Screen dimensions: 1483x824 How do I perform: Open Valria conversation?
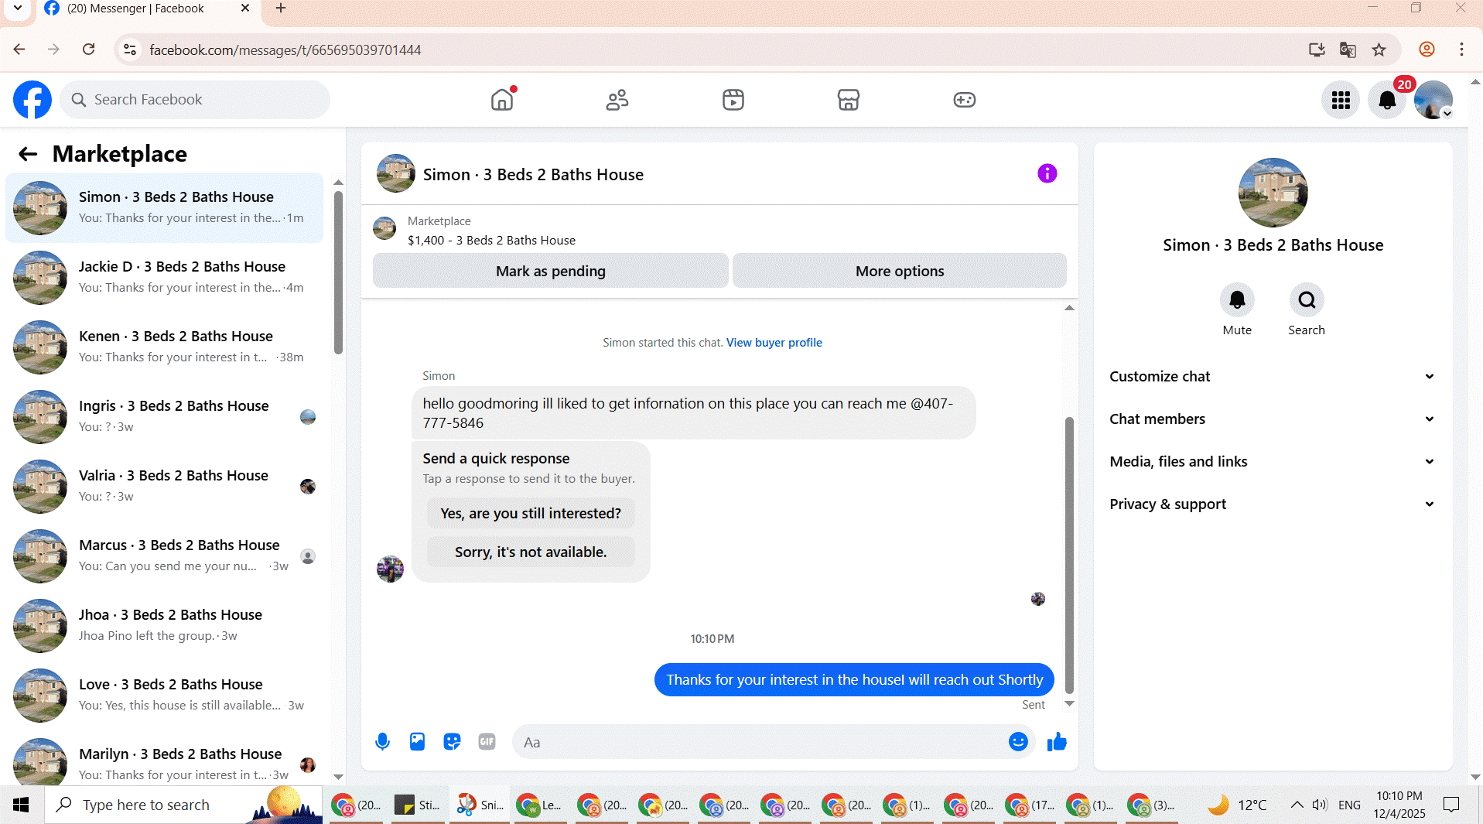click(x=164, y=487)
